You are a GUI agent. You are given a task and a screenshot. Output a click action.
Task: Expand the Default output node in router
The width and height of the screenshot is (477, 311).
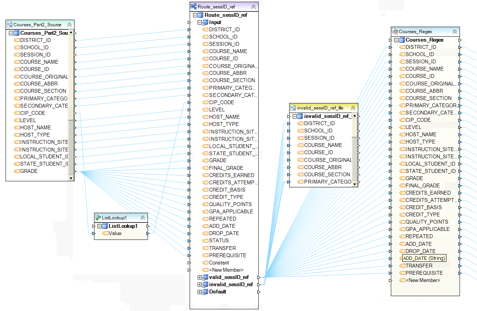tap(200, 292)
